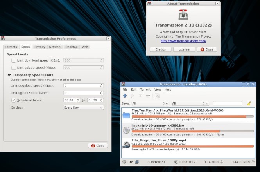Open the View menu
Viewport: 260px width, 172px height.
[x=158, y=89]
